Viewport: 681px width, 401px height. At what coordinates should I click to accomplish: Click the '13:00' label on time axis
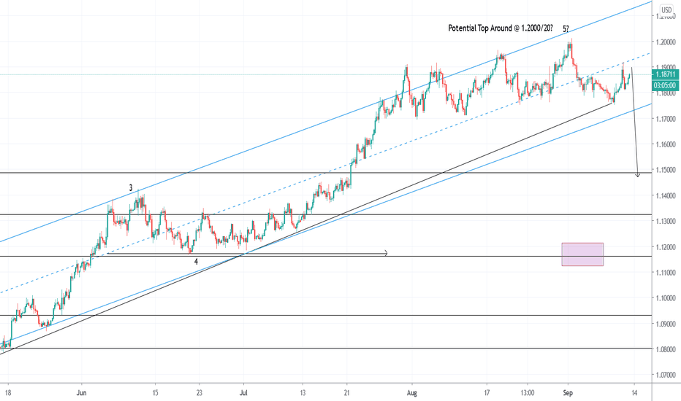pyautogui.click(x=527, y=393)
